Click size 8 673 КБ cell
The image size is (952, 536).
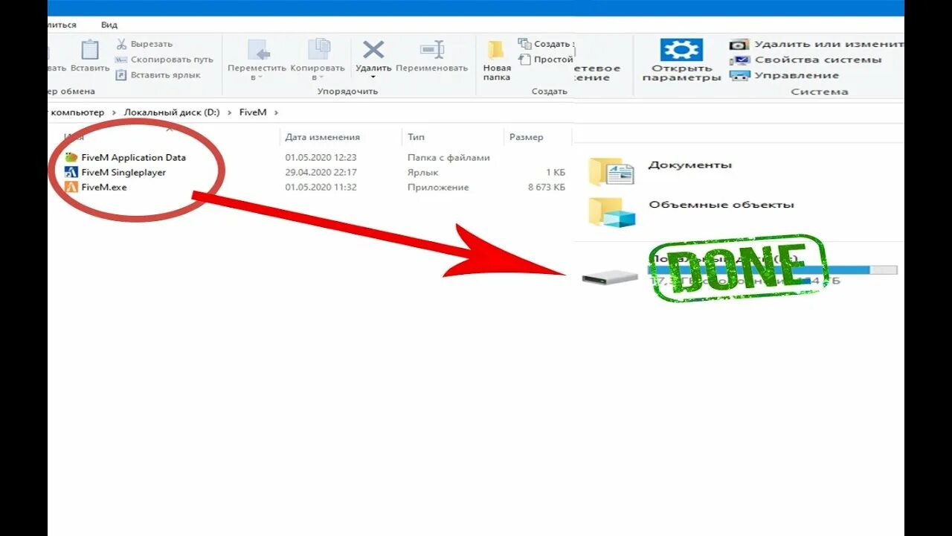point(547,187)
